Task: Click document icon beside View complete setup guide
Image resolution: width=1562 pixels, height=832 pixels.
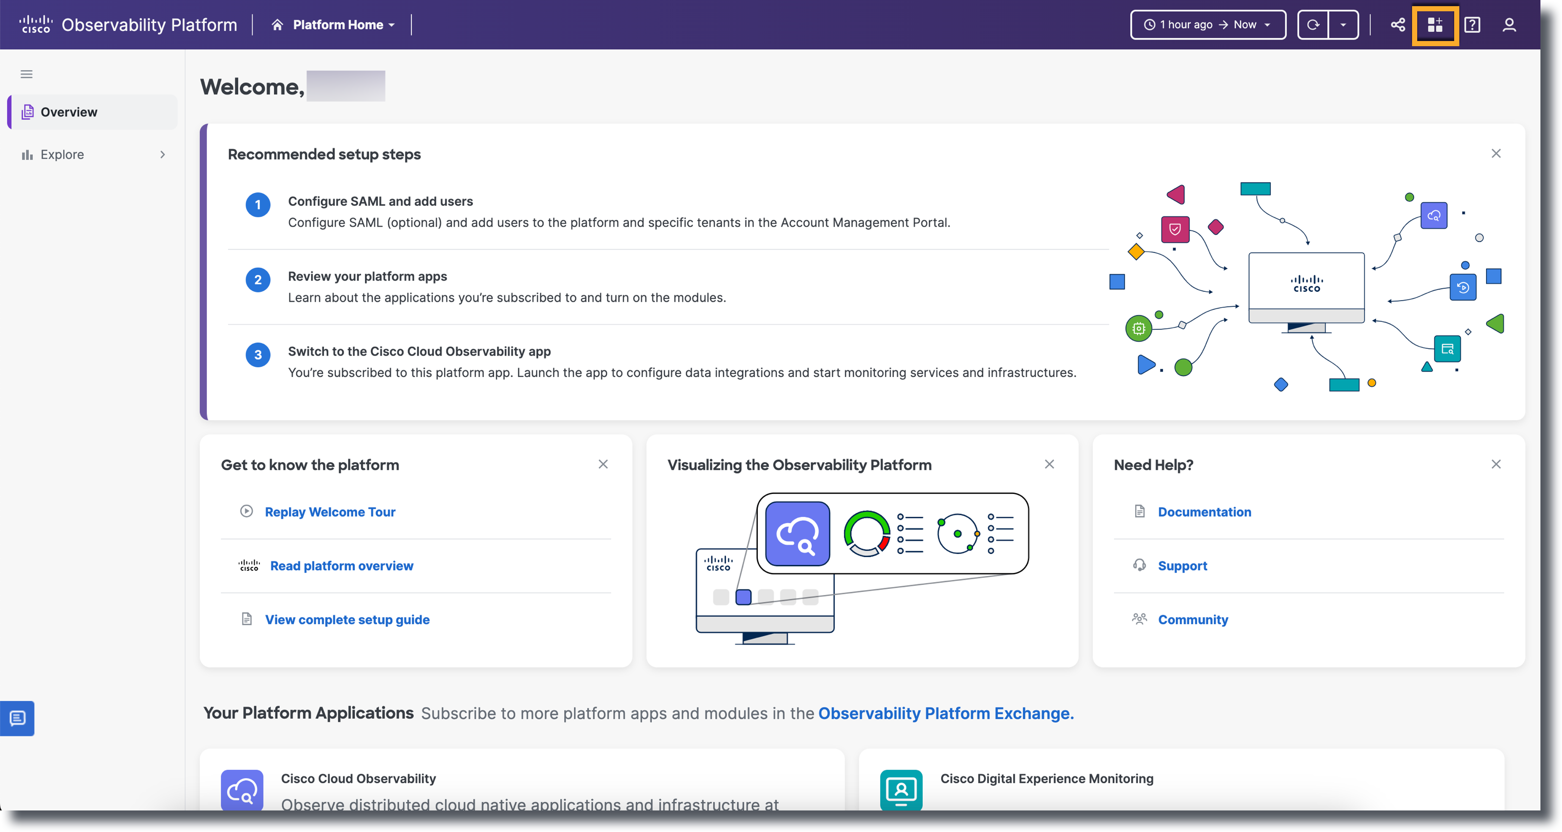Action: click(246, 619)
